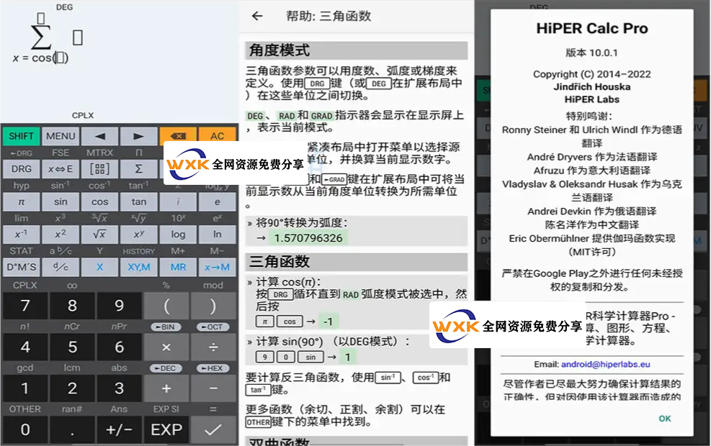Tap the D°M'S degrees-minutes-seconds key

click(22, 267)
